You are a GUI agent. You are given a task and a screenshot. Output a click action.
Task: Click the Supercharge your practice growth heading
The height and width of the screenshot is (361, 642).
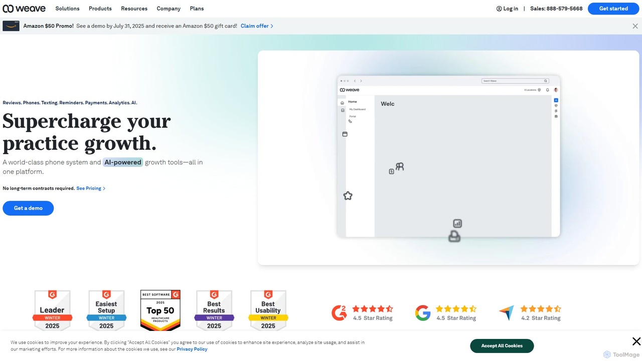(x=87, y=132)
